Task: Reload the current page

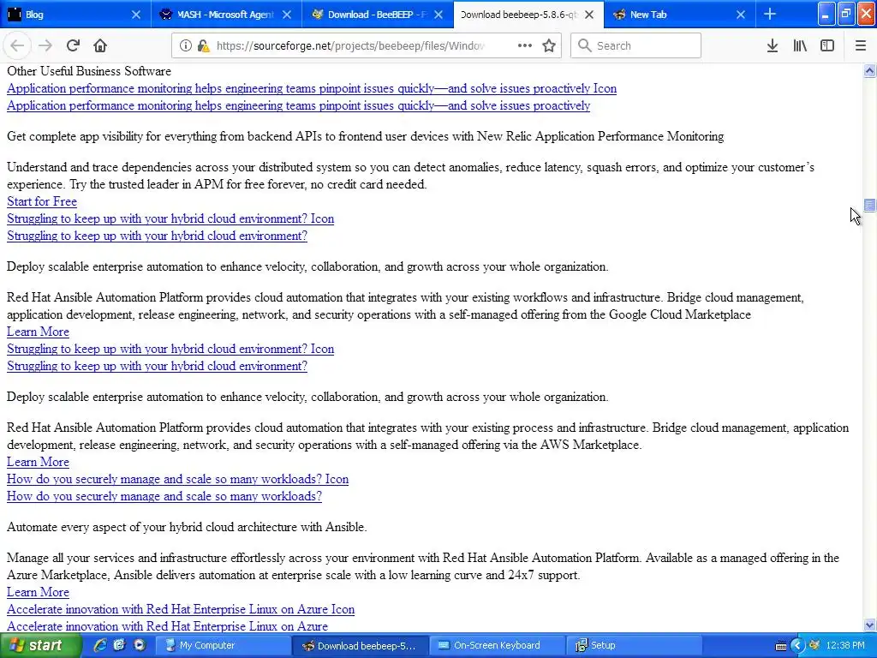Action: coord(73,45)
